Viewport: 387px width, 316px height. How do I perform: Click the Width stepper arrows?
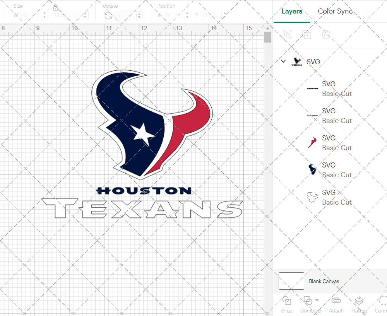coord(45,15)
